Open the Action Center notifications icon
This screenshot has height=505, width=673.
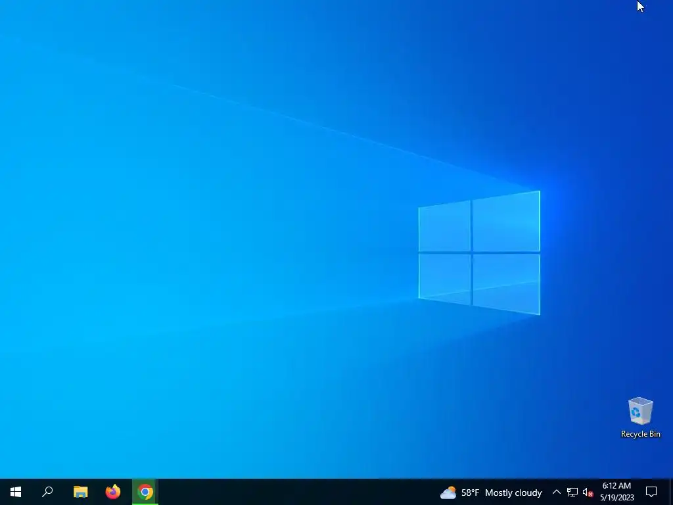click(x=651, y=492)
